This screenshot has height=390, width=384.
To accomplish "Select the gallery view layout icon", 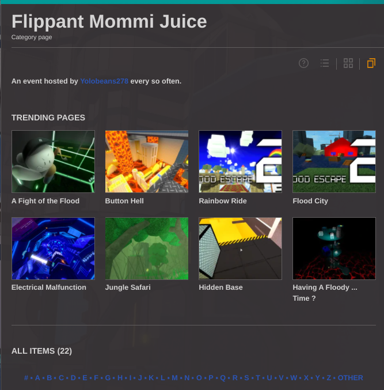I will pyautogui.click(x=371, y=63).
